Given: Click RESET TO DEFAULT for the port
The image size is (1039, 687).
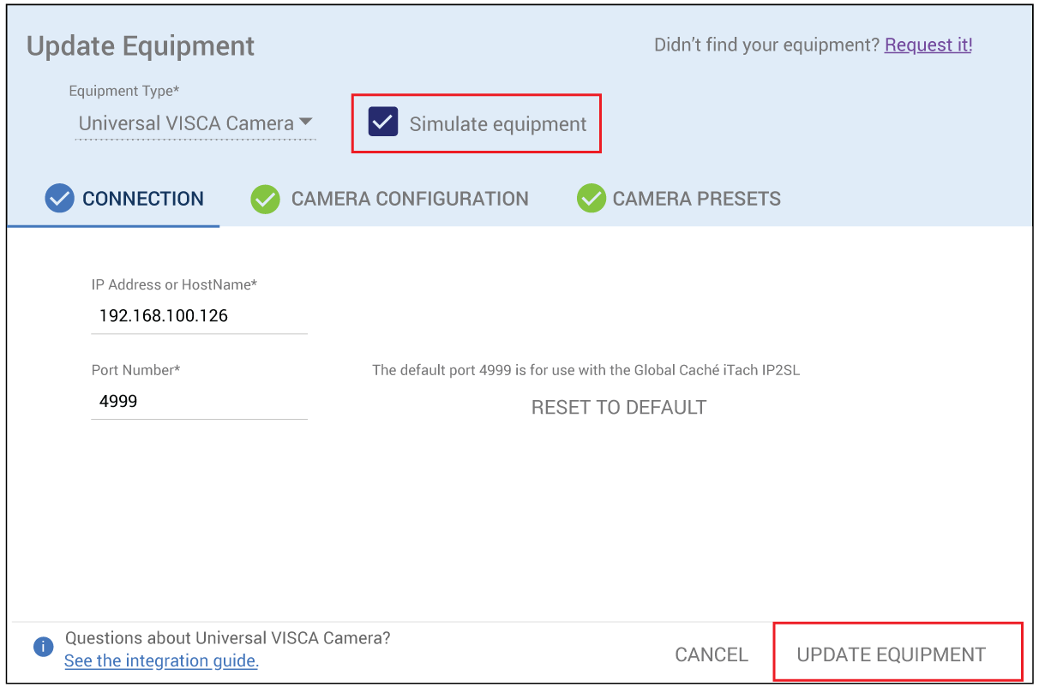Looking at the screenshot, I should 618,408.
